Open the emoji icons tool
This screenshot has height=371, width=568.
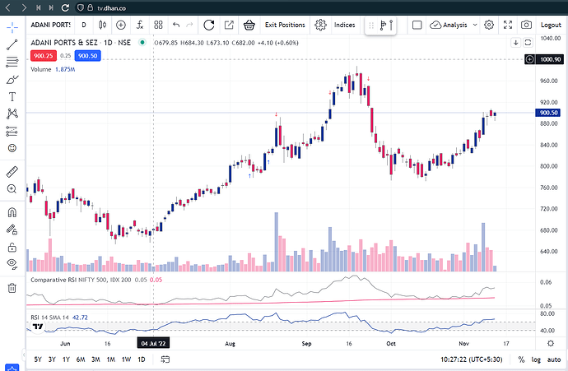[12, 148]
